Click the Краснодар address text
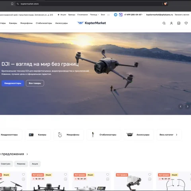Image resolution: width=191 pixels, height=191 pixels. click(26, 15)
